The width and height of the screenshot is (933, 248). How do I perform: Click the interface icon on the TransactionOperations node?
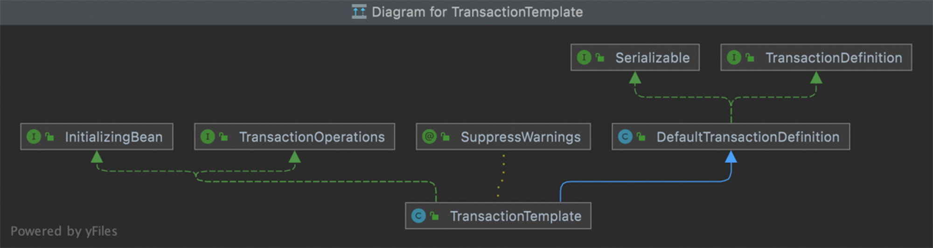(208, 137)
